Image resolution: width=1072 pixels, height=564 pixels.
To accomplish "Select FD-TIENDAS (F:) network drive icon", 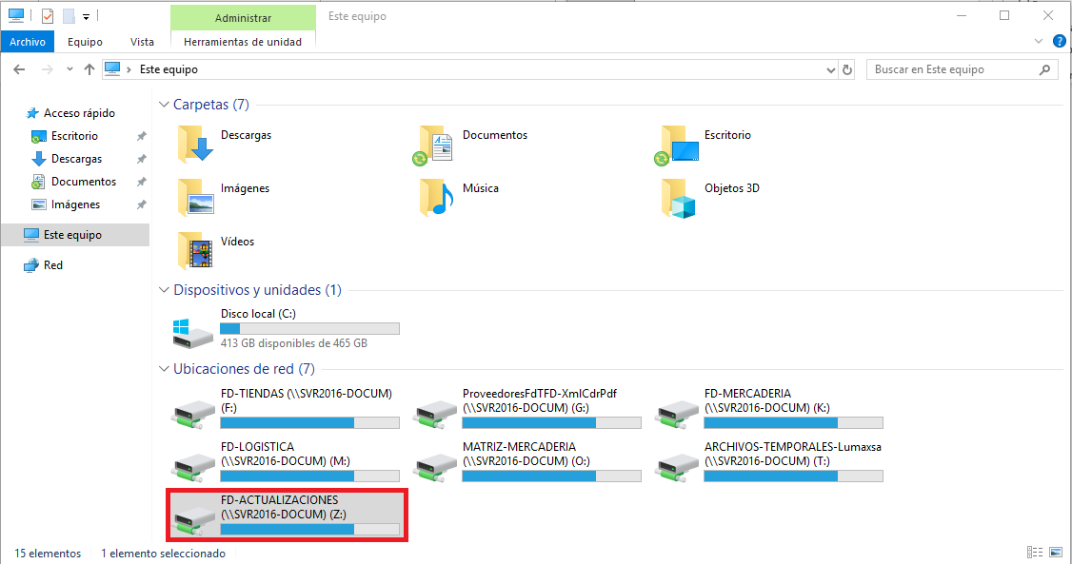I will 194,413.
